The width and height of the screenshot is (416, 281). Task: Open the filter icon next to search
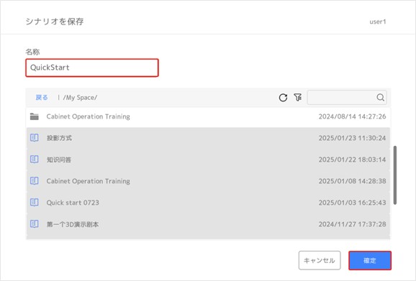(x=298, y=97)
